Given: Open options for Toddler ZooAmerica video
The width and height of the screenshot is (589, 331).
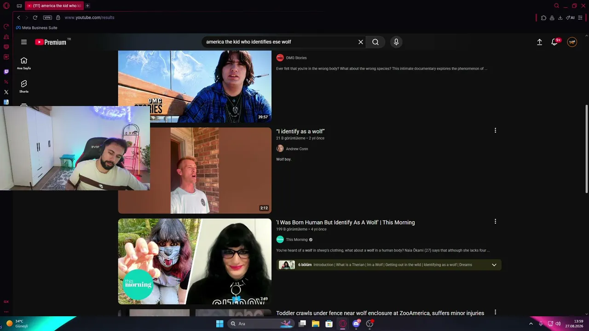Looking at the screenshot, I should coord(495,312).
